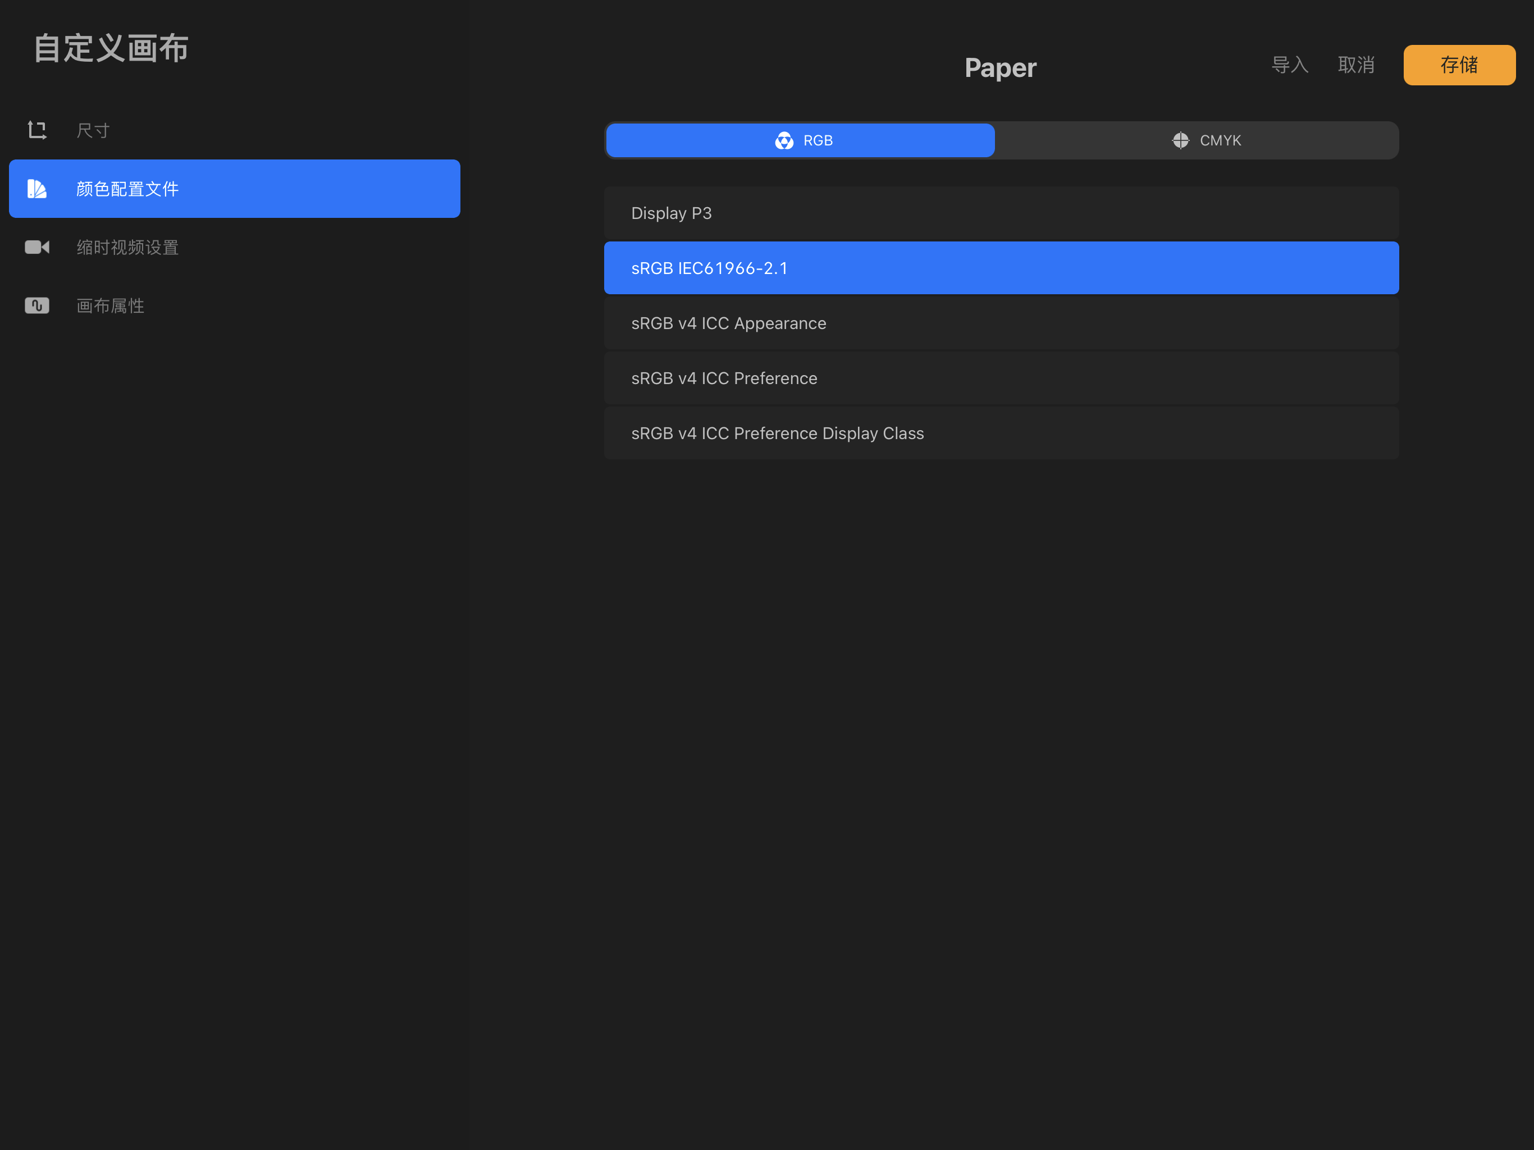The height and width of the screenshot is (1150, 1534).
Task: Click the CMYK crosshair icon
Action: (x=1180, y=141)
